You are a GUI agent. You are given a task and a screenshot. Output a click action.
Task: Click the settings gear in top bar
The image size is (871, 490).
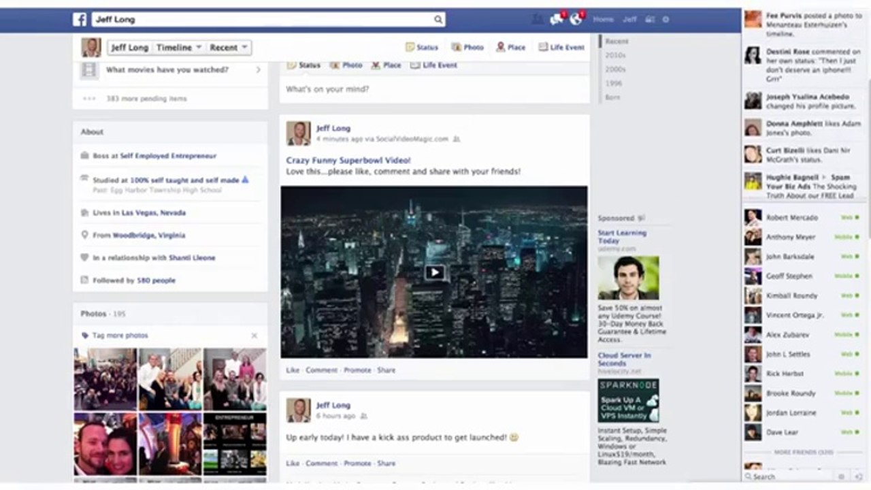point(665,20)
